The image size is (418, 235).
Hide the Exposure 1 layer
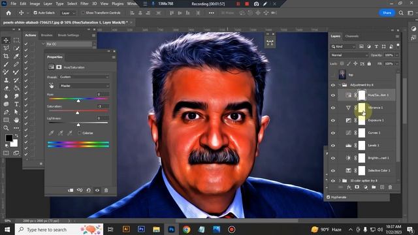pyautogui.click(x=332, y=120)
